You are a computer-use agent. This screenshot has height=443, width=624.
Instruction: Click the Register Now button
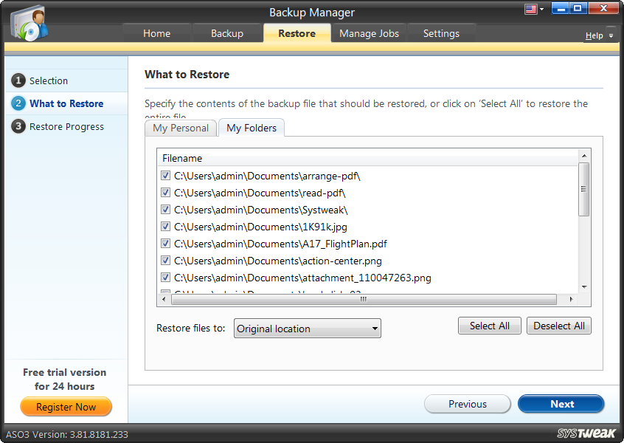pos(66,407)
